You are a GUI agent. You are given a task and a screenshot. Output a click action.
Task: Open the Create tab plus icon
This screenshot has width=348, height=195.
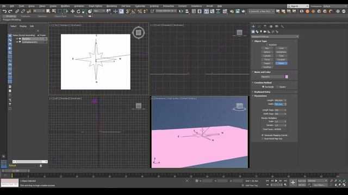click(253, 27)
